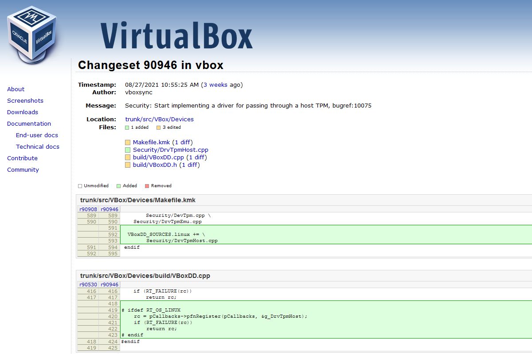Click the '1 added' green legend swatch
The height and width of the screenshot is (354, 532).
127,127
